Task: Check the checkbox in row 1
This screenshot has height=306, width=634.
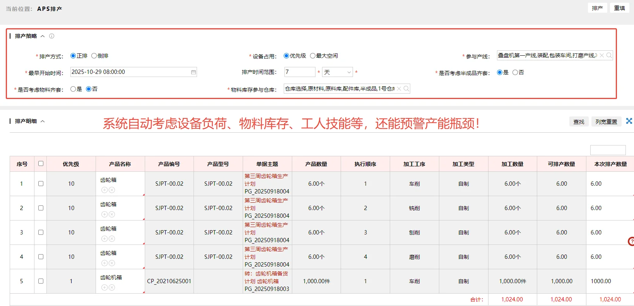Action: (x=41, y=184)
